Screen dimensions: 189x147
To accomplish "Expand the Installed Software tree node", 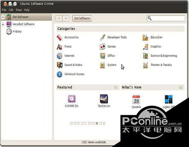I will click(3, 24).
